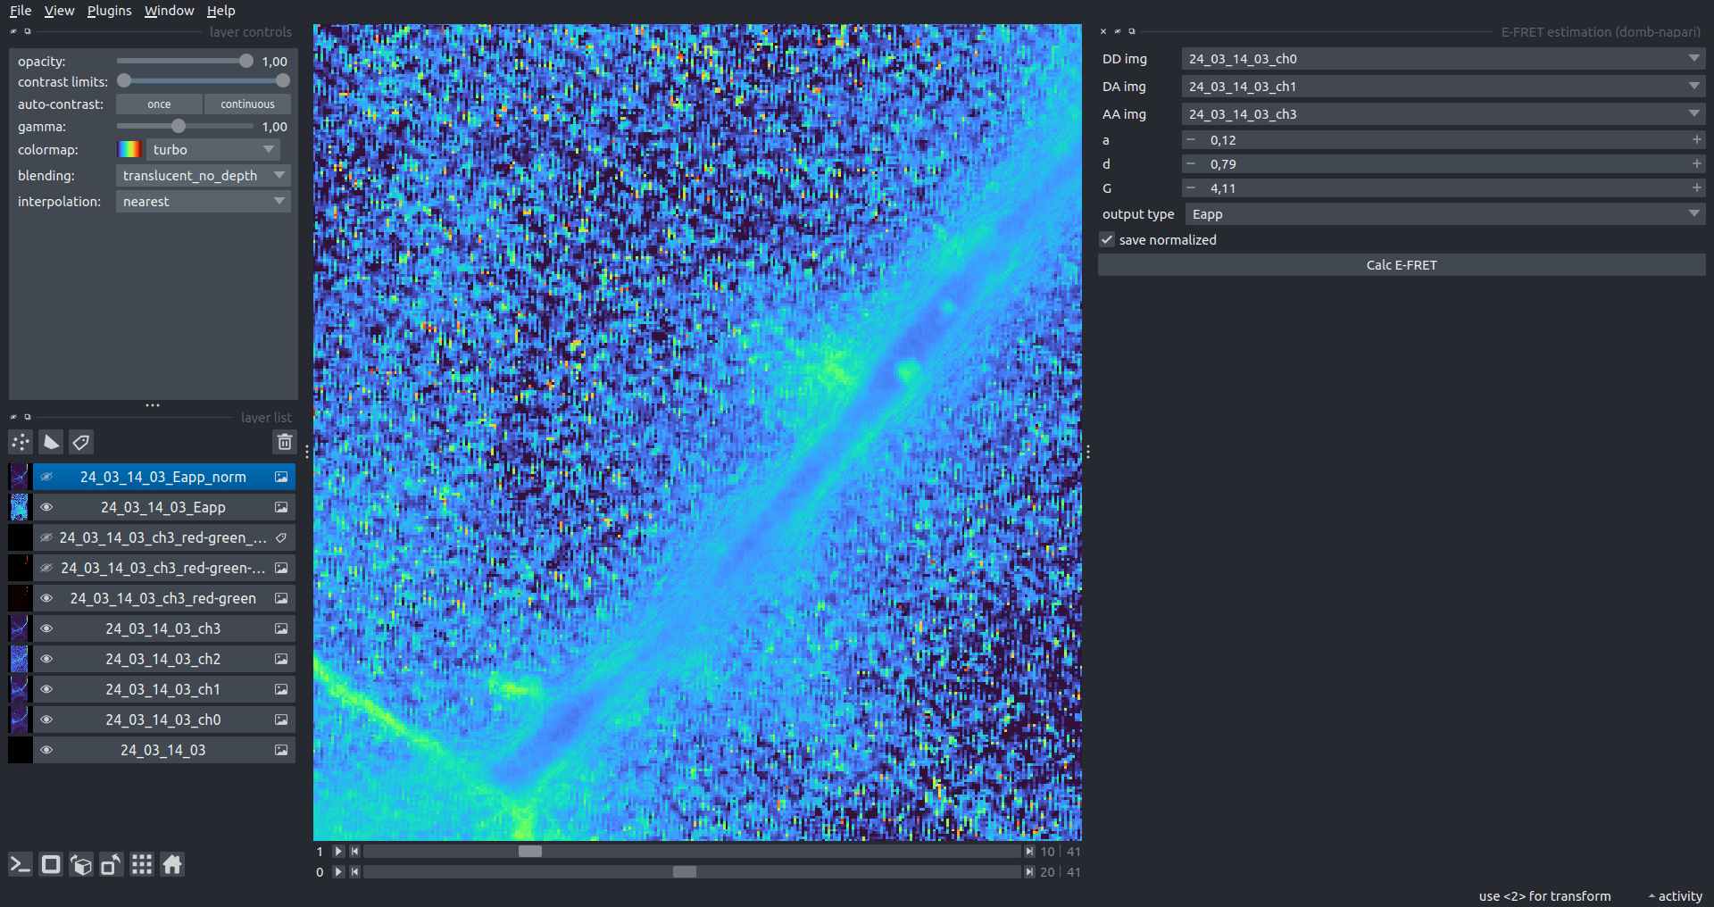Viewport: 1714px width, 907px height.
Task: Click image type icon of 24_03_14_03_Eapp layer
Action: (x=281, y=507)
